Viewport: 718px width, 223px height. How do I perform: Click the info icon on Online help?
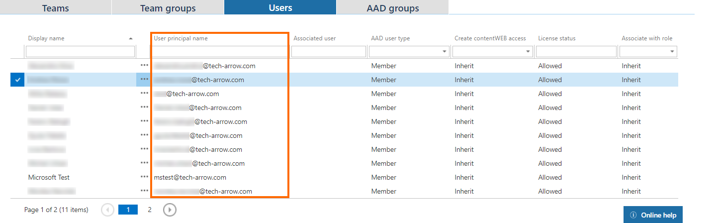pos(633,215)
